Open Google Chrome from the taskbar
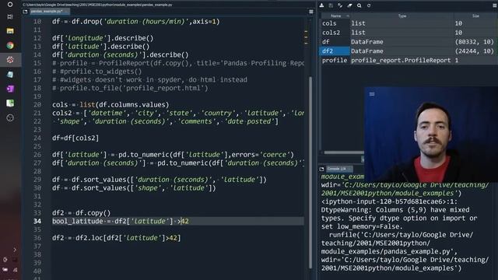The width and height of the screenshot is (498, 280). click(x=10, y=45)
